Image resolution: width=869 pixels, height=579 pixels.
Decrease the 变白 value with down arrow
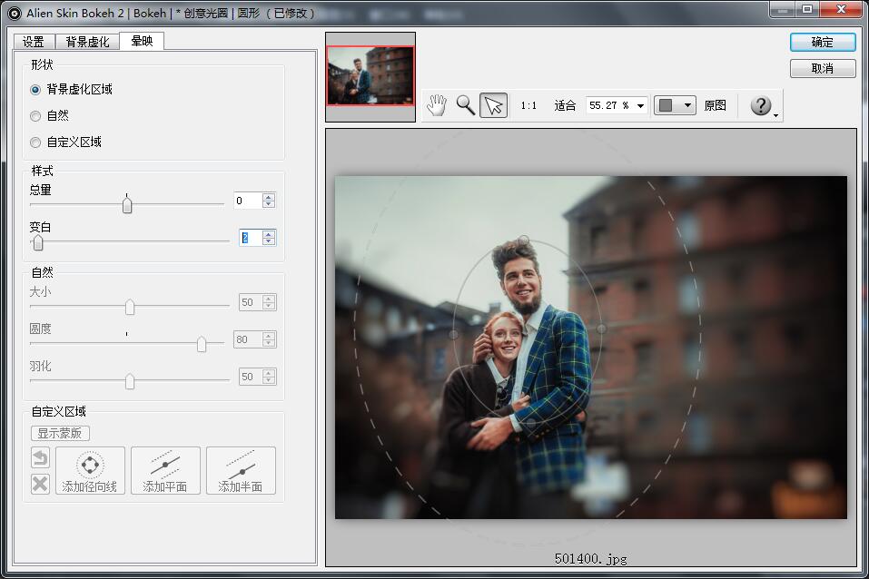pos(269,241)
